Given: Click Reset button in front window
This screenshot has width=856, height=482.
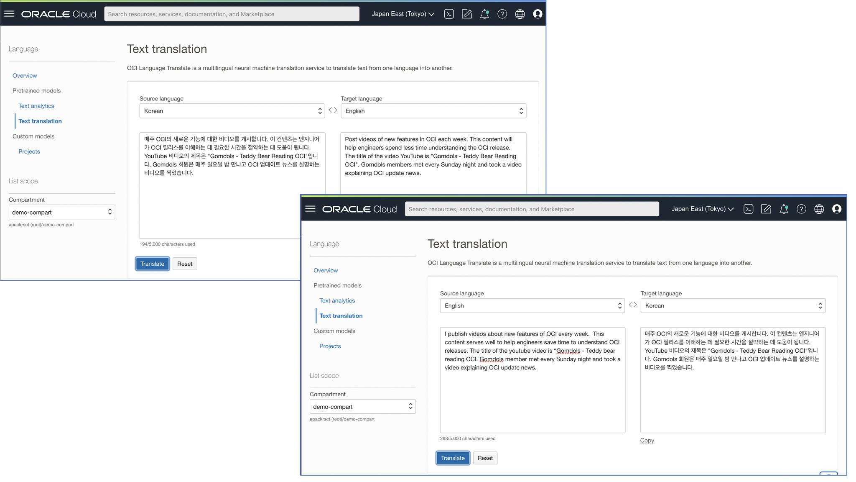Looking at the screenshot, I should 485,458.
